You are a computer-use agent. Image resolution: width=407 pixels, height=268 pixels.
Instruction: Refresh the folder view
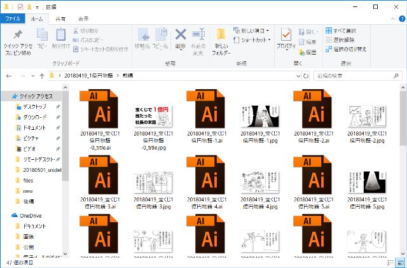[x=306, y=76]
